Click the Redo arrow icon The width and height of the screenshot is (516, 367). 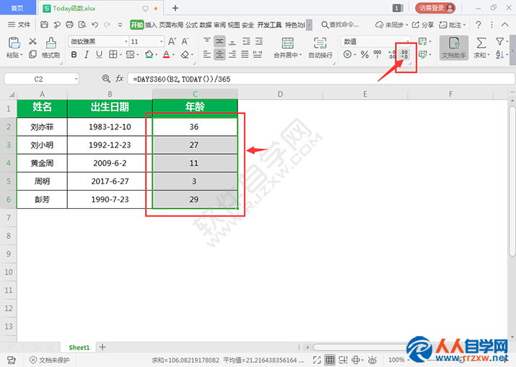coord(107,25)
